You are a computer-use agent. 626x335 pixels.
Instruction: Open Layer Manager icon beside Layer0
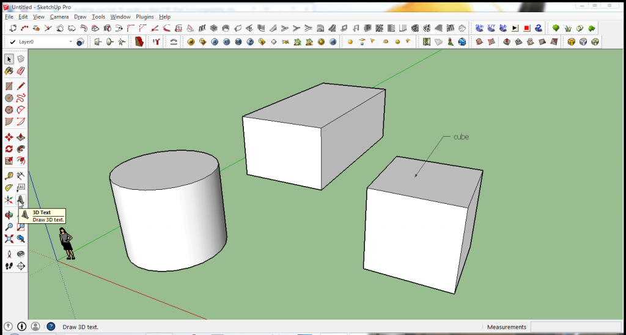pyautogui.click(x=80, y=42)
